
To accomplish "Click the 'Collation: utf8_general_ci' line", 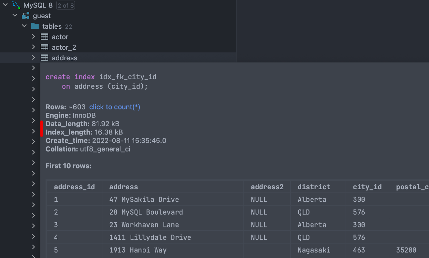I will pos(88,149).
